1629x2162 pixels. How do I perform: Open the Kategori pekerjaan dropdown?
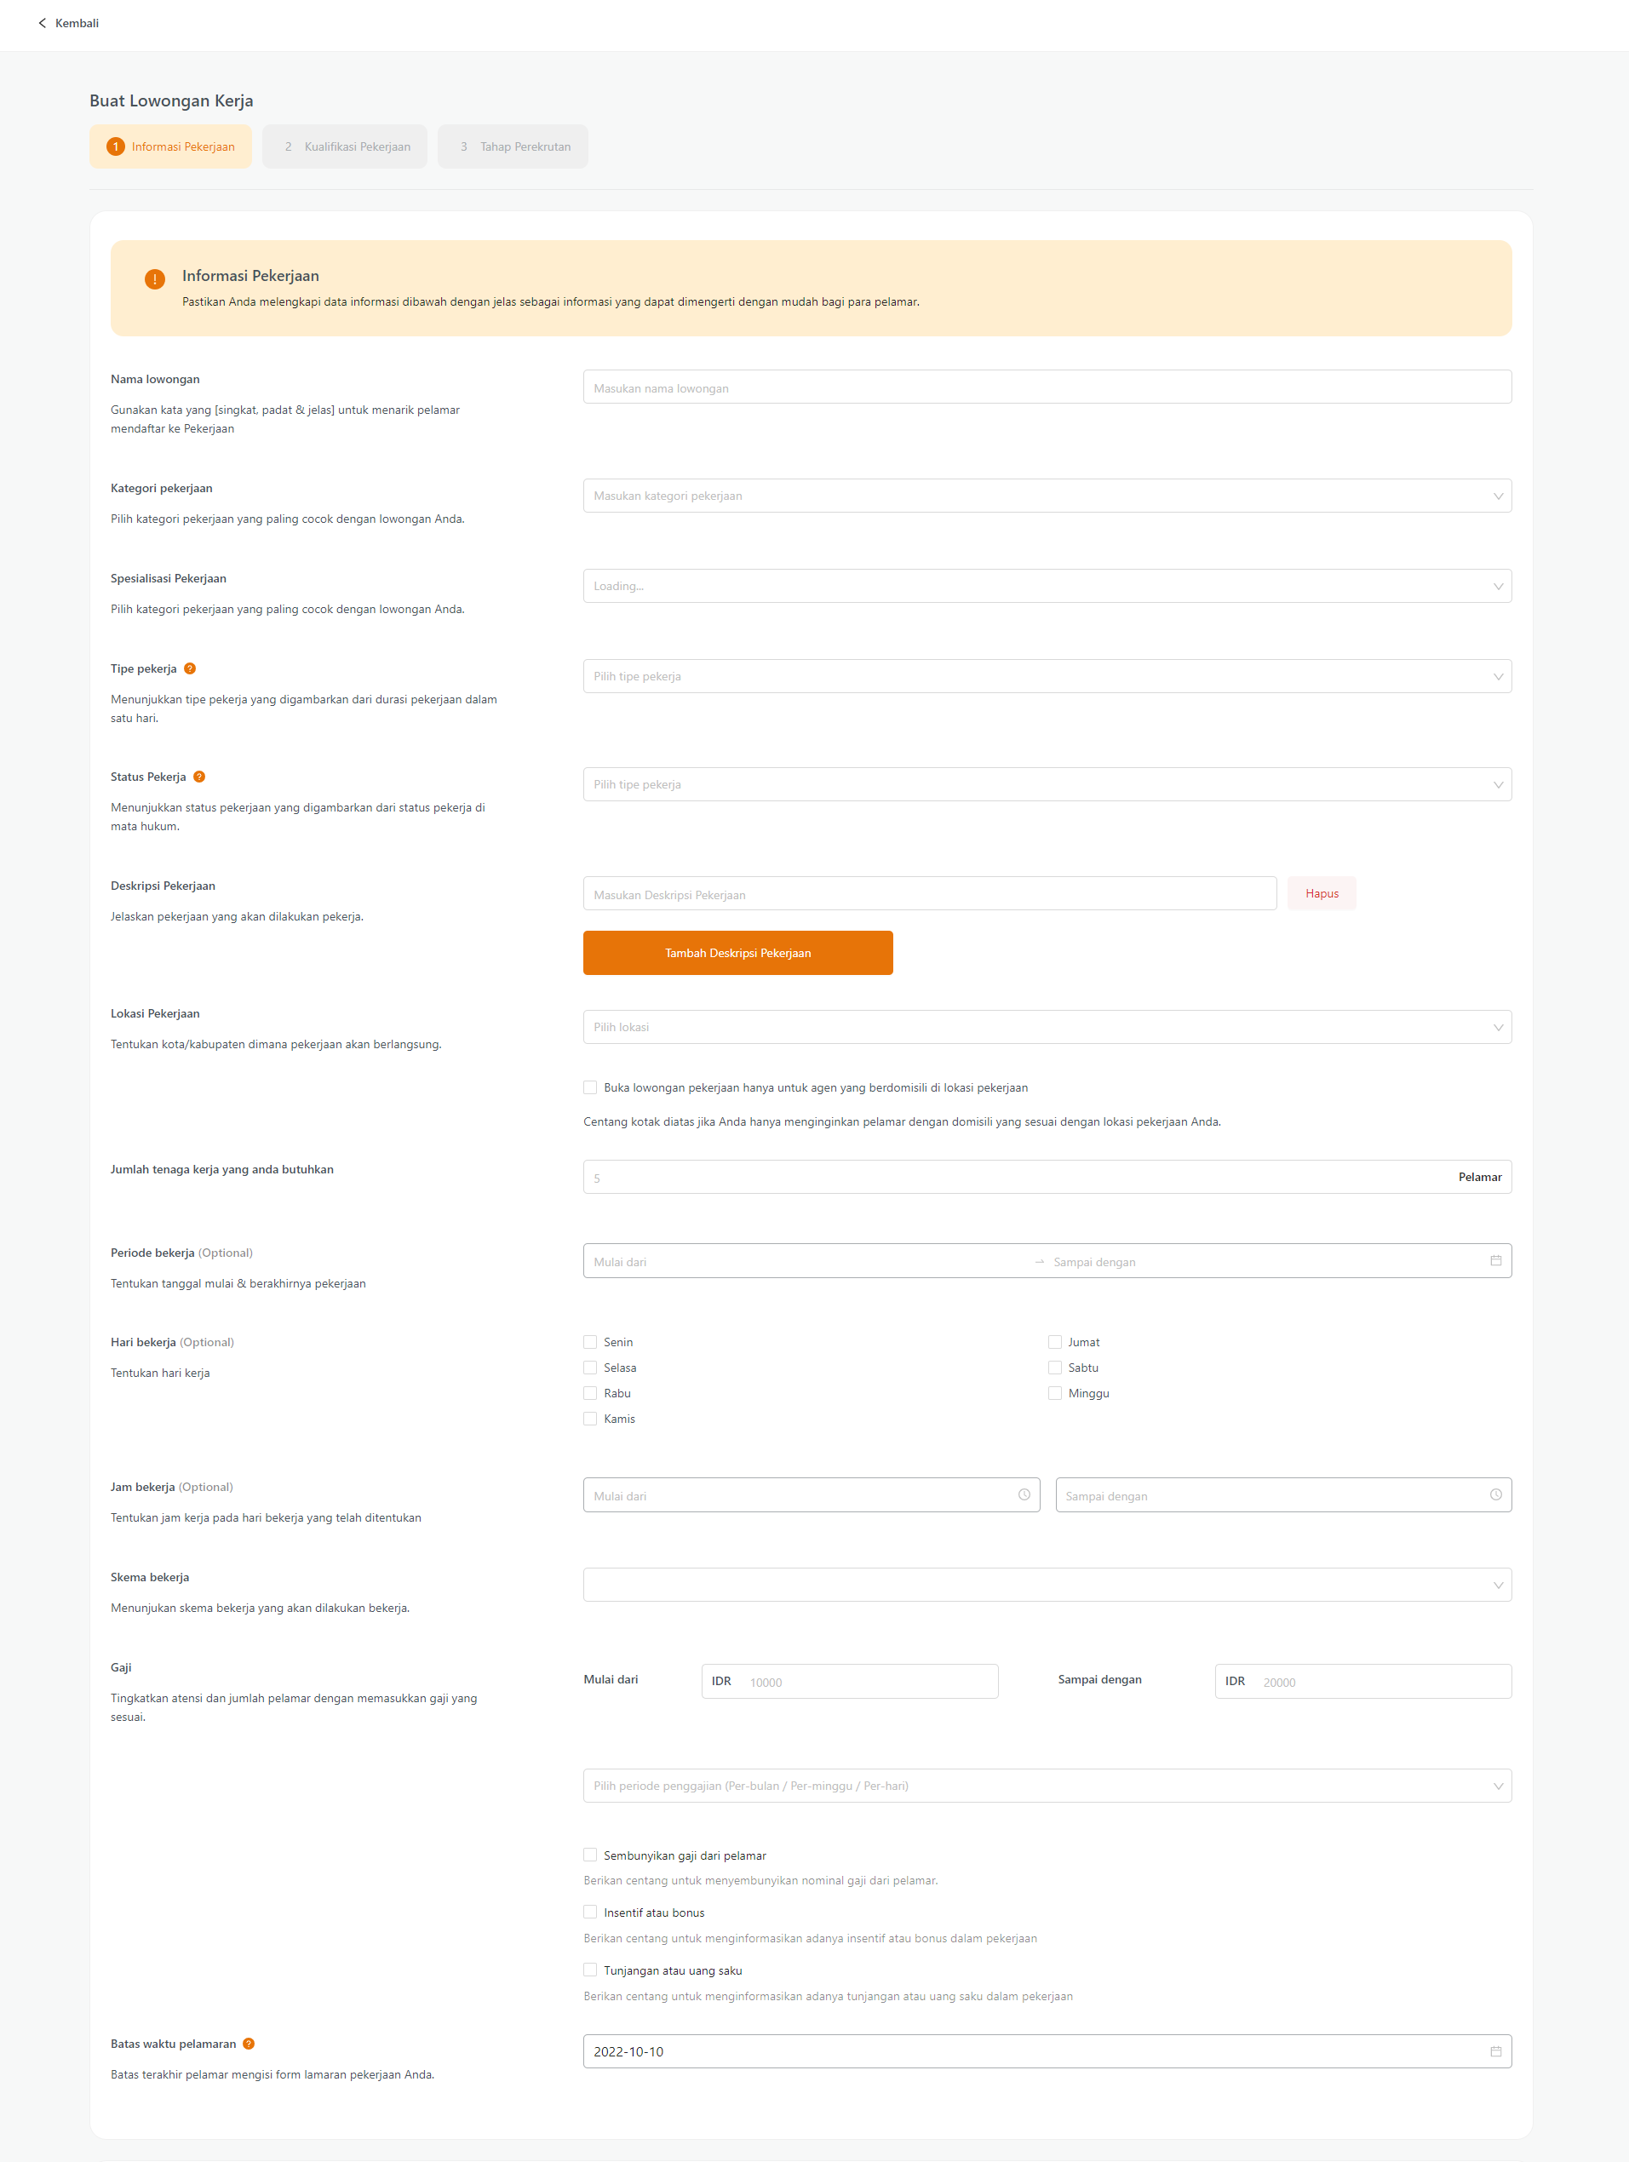click(x=1047, y=496)
